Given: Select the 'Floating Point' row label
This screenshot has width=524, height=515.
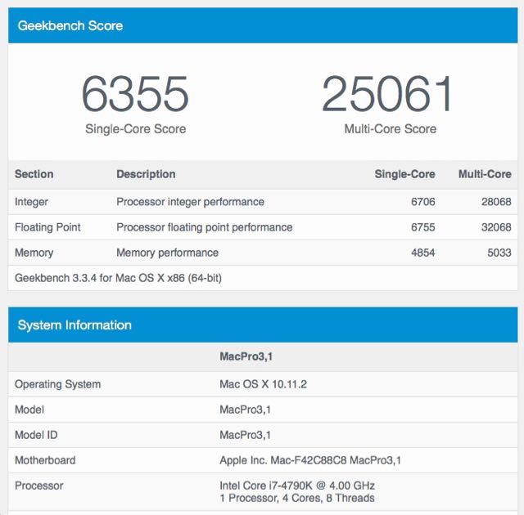Looking at the screenshot, I should (x=47, y=227).
